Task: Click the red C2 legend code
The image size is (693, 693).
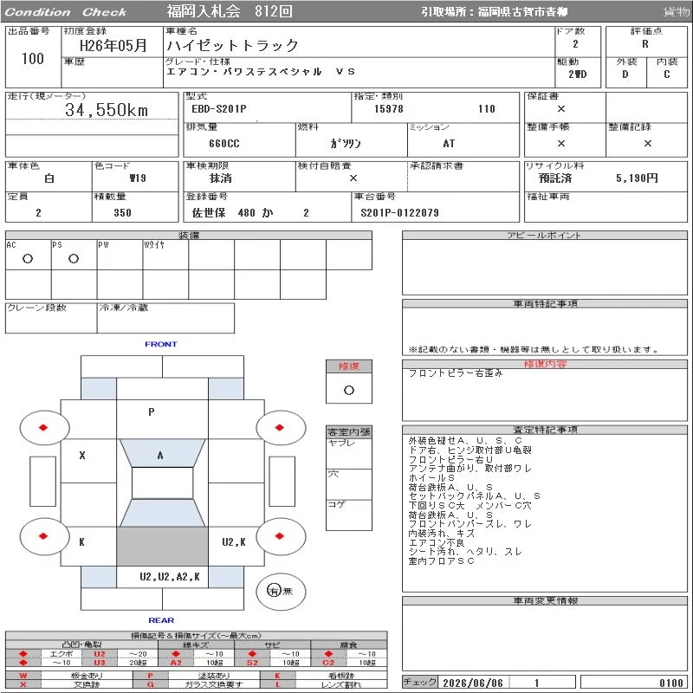Action: point(328,662)
